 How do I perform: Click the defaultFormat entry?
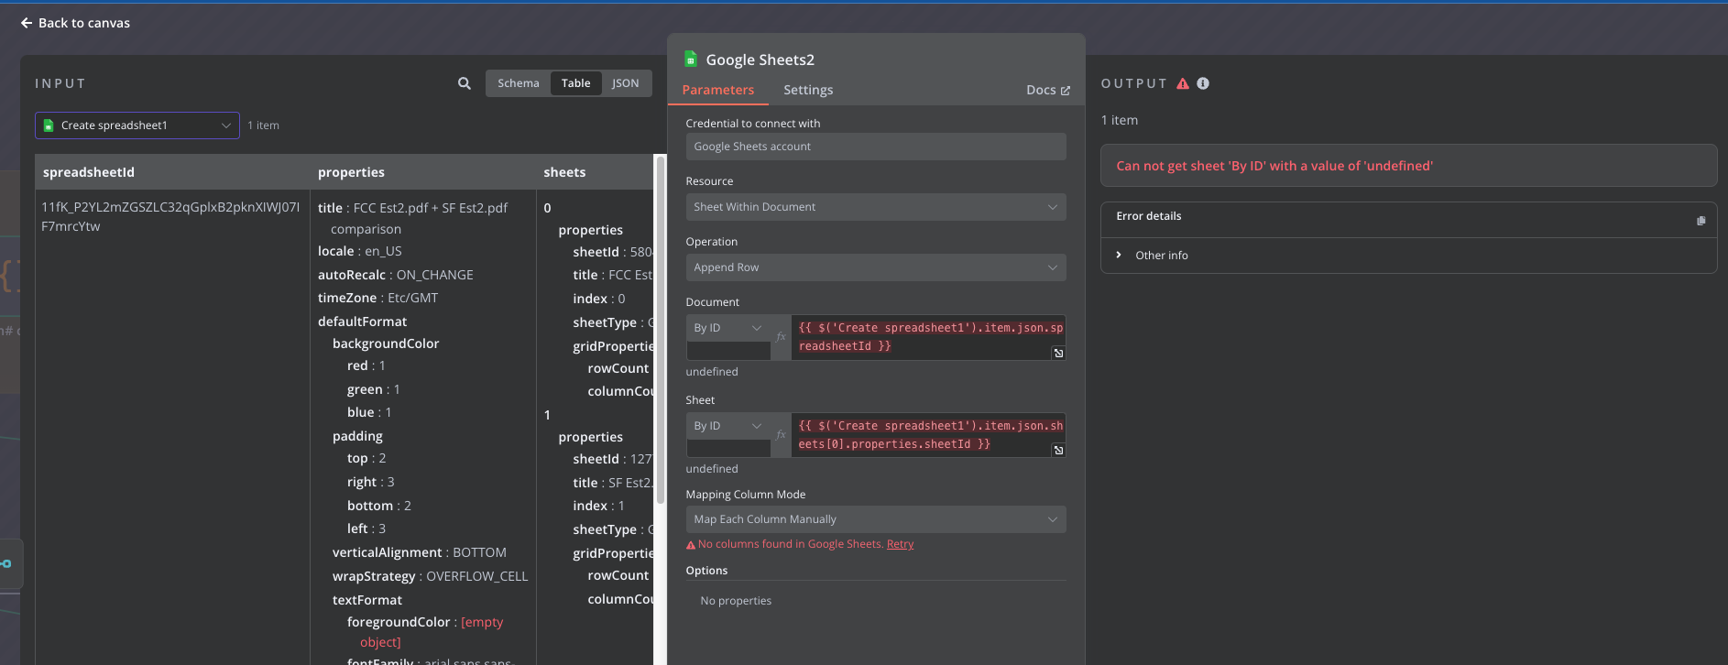point(363,322)
